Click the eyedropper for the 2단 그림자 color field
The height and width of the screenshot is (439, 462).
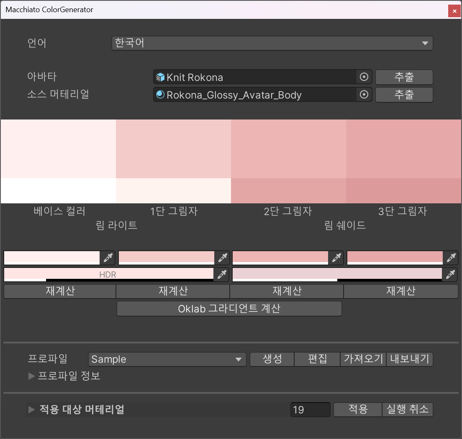point(336,258)
